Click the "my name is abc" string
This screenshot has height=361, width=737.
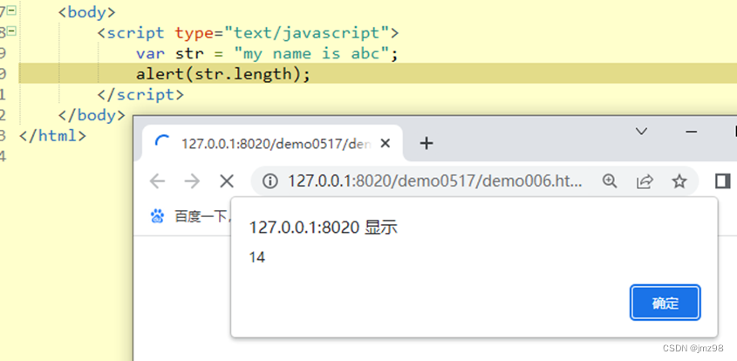tap(310, 53)
